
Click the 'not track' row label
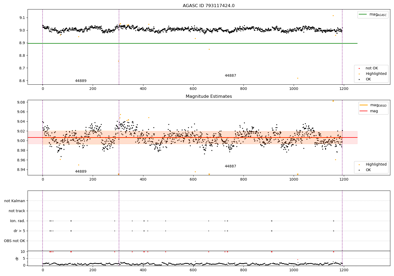(x=17, y=211)
